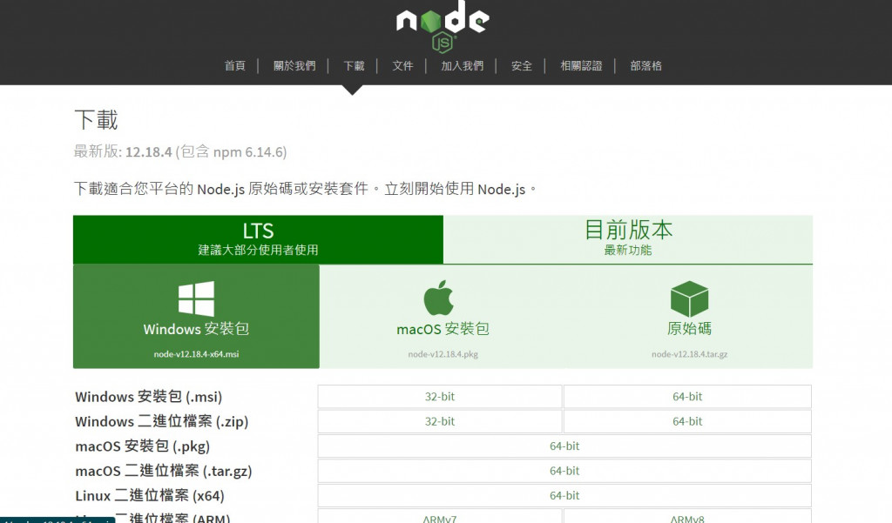Click the Linux 二進位檔案 (ARM) row label
Screen dimensions: 892x523
pos(152,517)
